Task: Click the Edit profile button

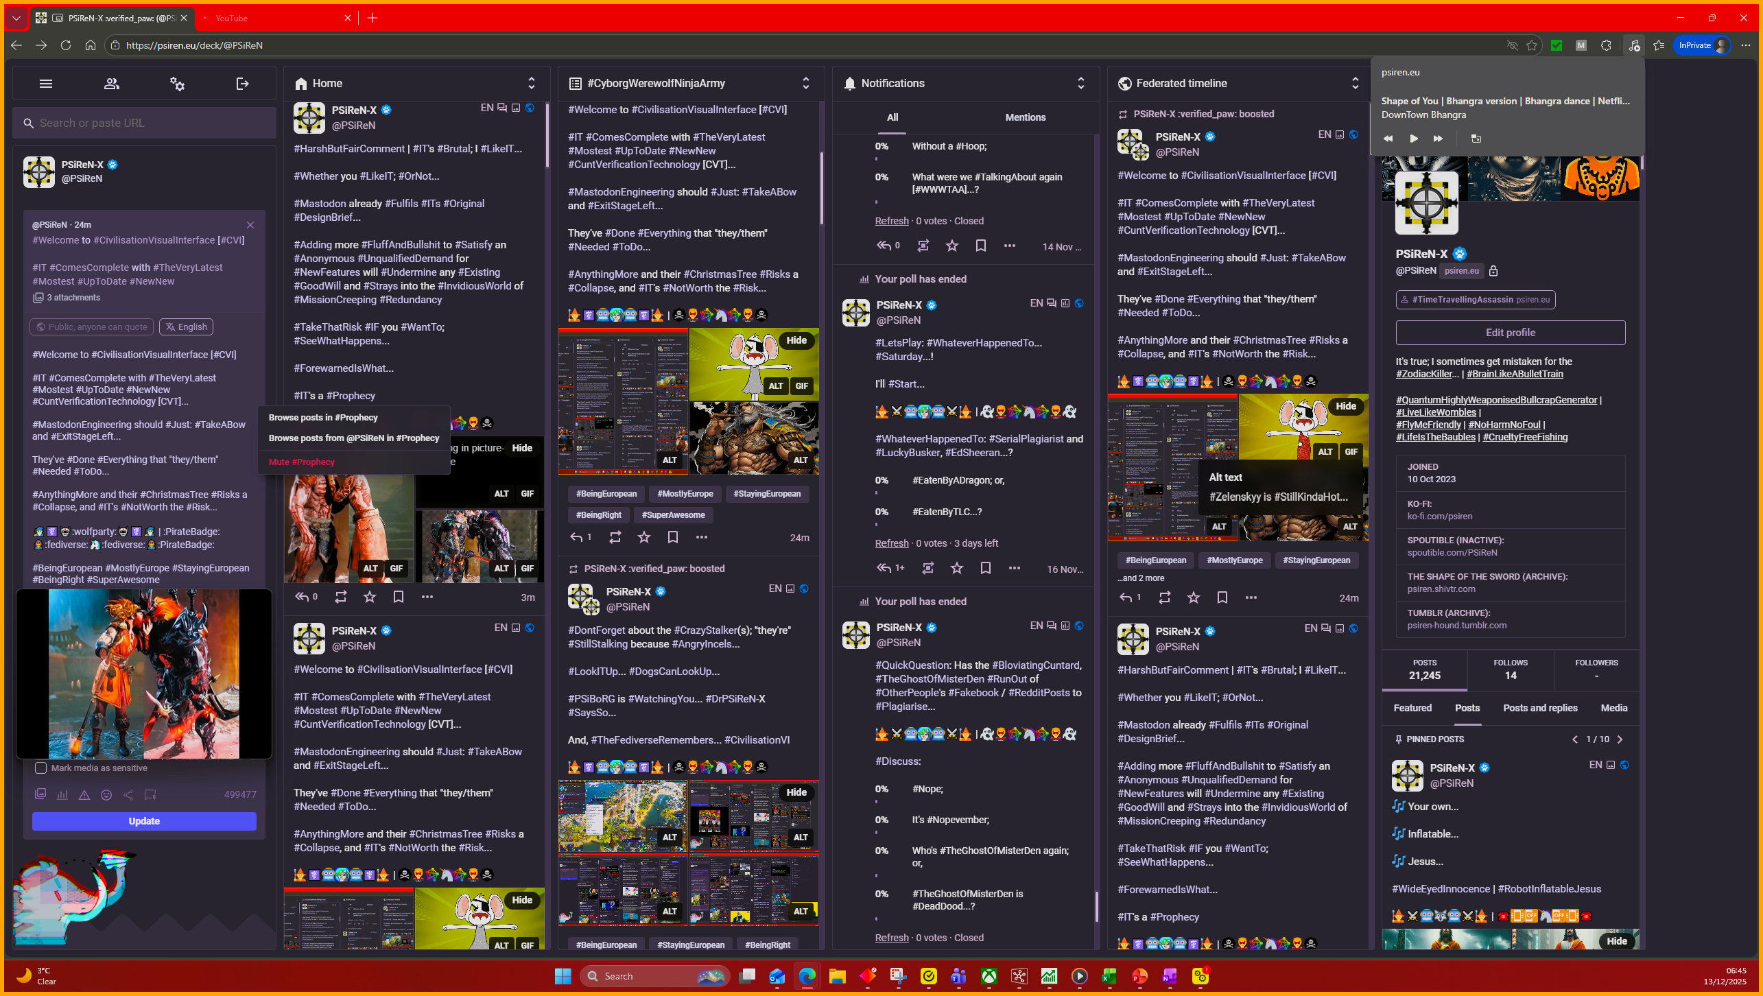Action: point(1510,332)
